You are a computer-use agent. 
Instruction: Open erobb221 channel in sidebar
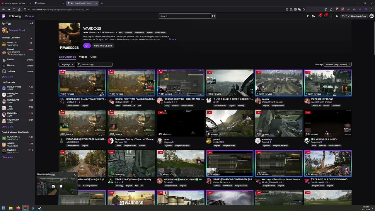(18, 44)
